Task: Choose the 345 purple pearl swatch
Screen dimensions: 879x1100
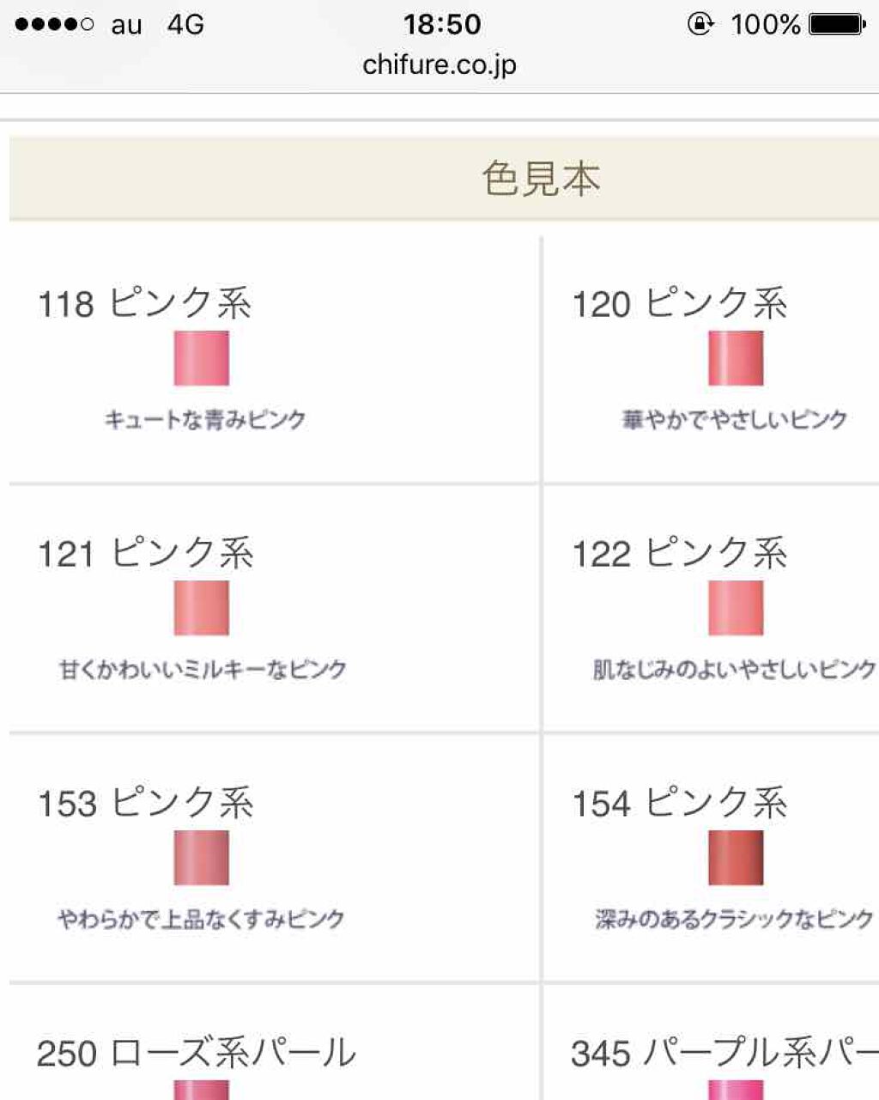Action: [736, 1090]
